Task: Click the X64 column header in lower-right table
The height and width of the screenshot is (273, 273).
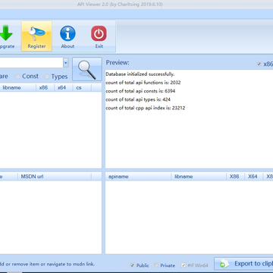Action: pyautogui.click(x=253, y=177)
